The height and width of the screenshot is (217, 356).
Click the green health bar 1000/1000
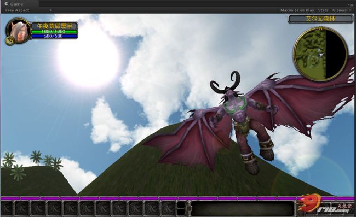[54, 32]
